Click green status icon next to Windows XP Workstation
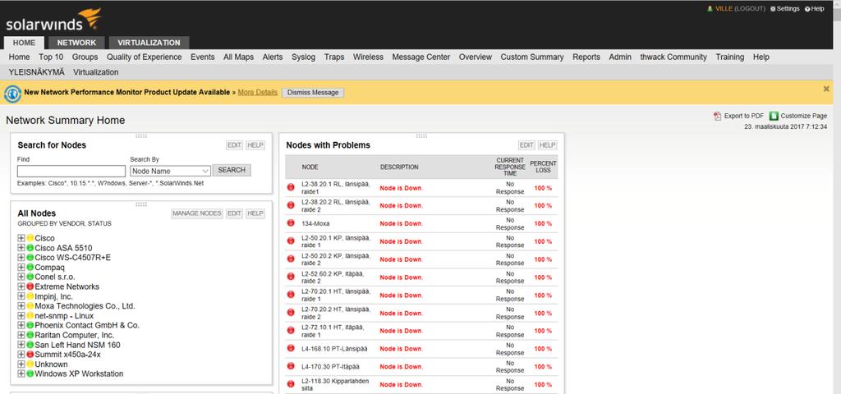841x394 pixels. [30, 373]
